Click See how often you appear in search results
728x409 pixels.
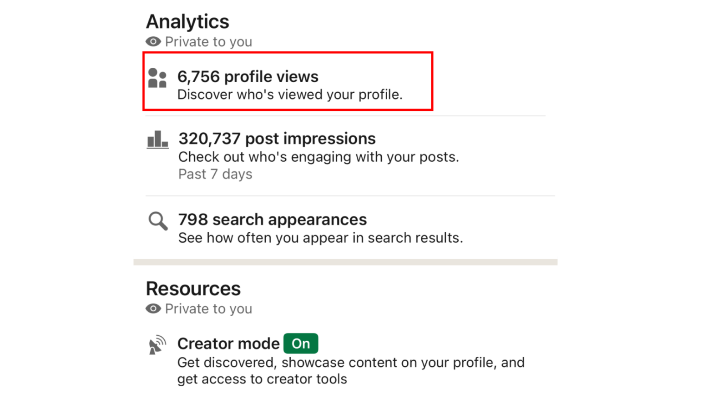click(320, 237)
